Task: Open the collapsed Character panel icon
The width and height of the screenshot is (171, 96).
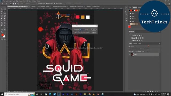Action: (126, 18)
